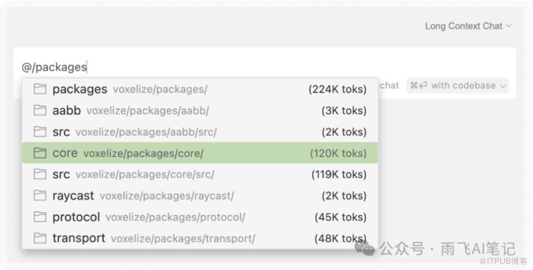Select src voxelize/packages/core/src/ 119K toks entry
This screenshot has width=533, height=270.
200,174
